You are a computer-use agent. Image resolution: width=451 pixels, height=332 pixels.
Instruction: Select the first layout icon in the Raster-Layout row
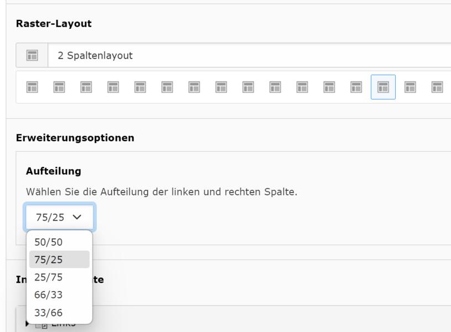click(x=33, y=87)
